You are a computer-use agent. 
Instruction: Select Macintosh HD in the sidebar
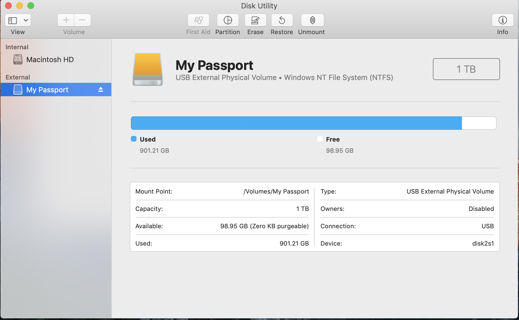(x=56, y=60)
